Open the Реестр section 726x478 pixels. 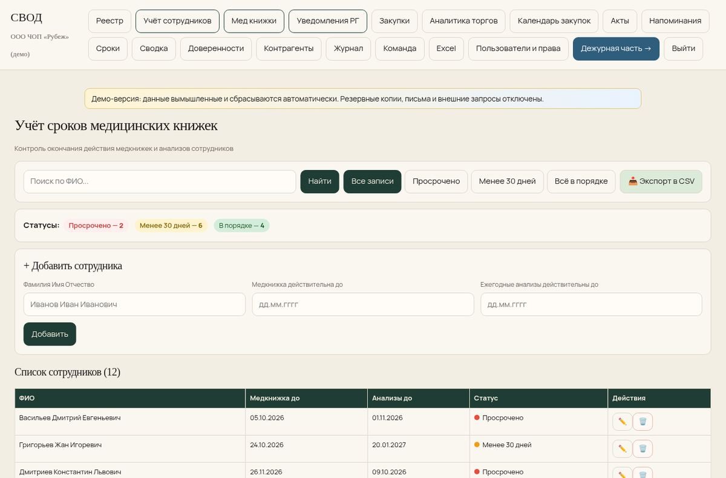click(110, 21)
